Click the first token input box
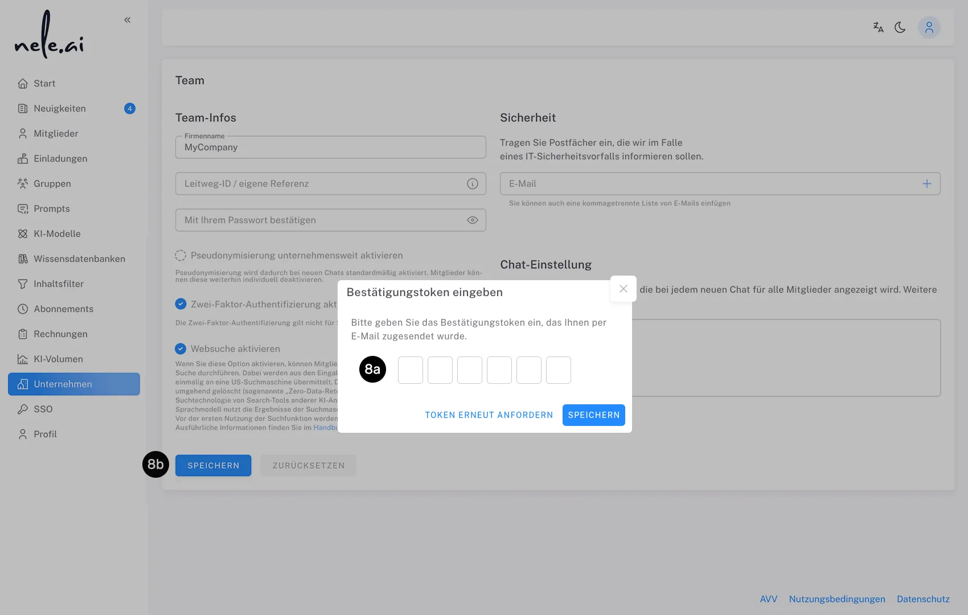This screenshot has height=615, width=968. point(410,370)
